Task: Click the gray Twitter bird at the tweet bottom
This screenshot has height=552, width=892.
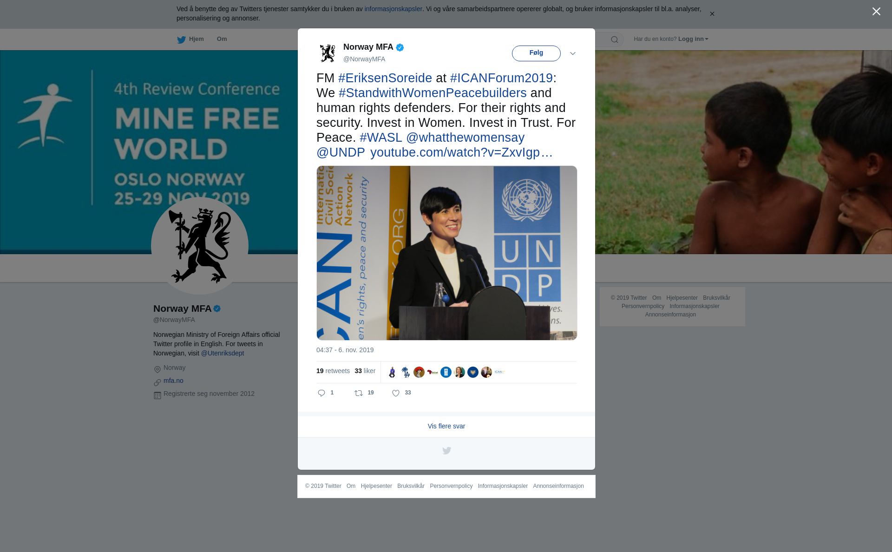Action: coord(446,451)
